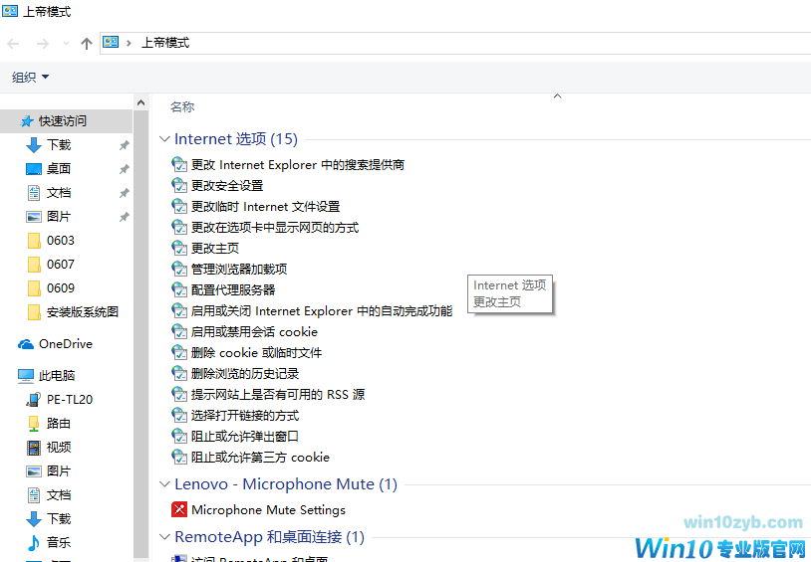Click the Back navigation arrow

(x=13, y=44)
